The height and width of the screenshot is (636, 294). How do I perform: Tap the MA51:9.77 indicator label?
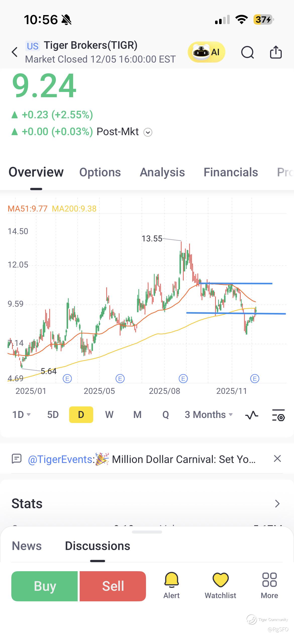click(27, 208)
